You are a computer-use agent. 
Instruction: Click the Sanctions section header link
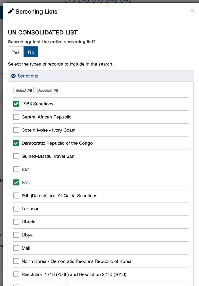point(28,76)
